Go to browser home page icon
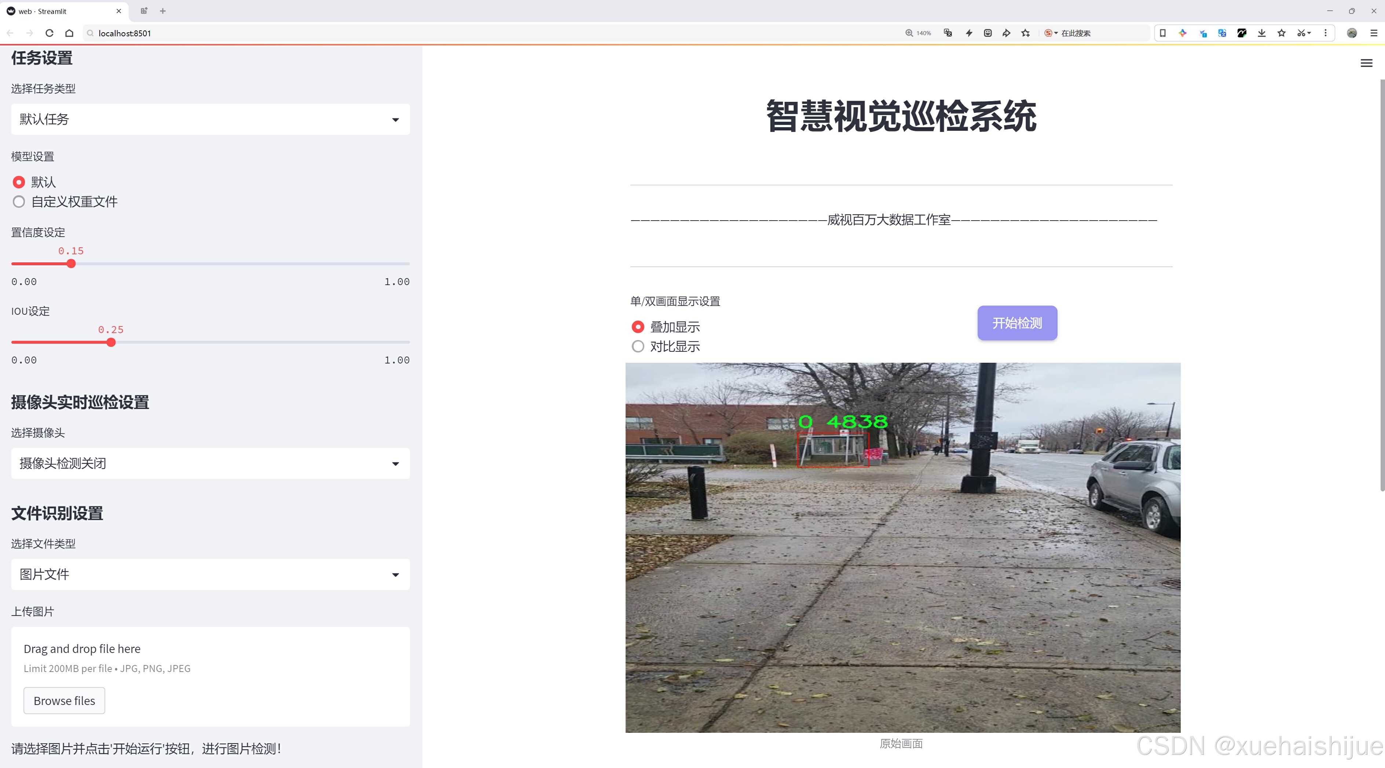This screenshot has height=768, width=1385. coord(69,33)
